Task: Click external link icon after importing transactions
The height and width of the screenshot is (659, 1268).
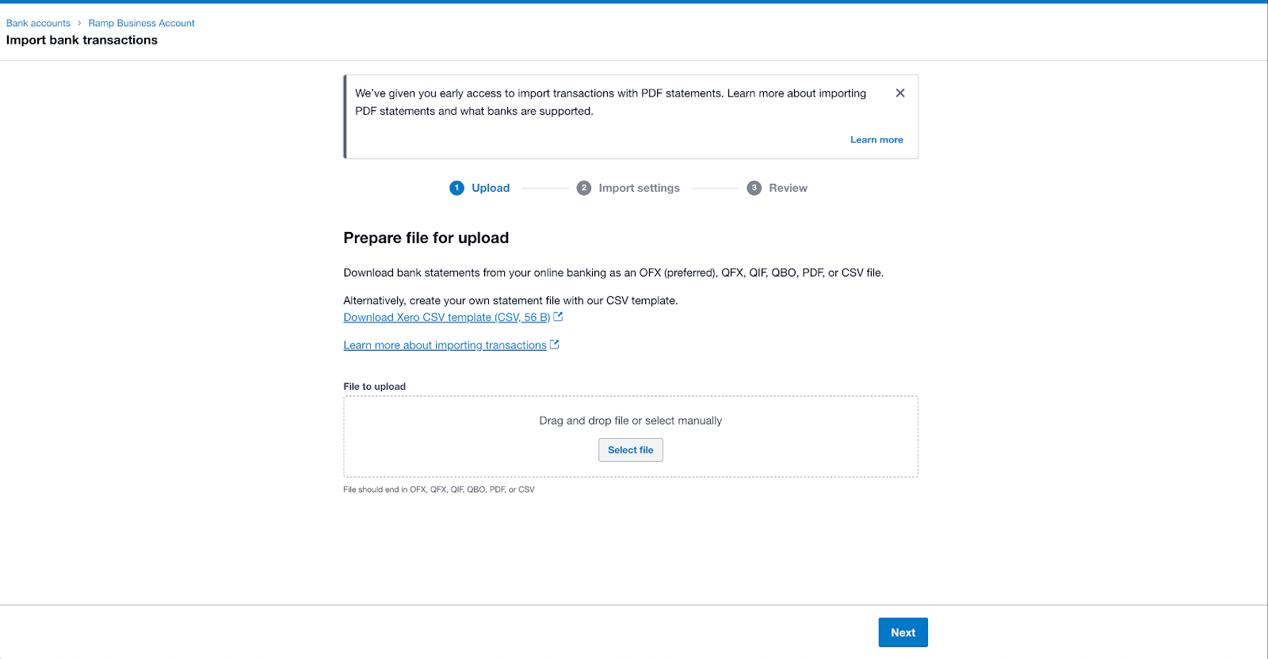Action: tap(555, 345)
